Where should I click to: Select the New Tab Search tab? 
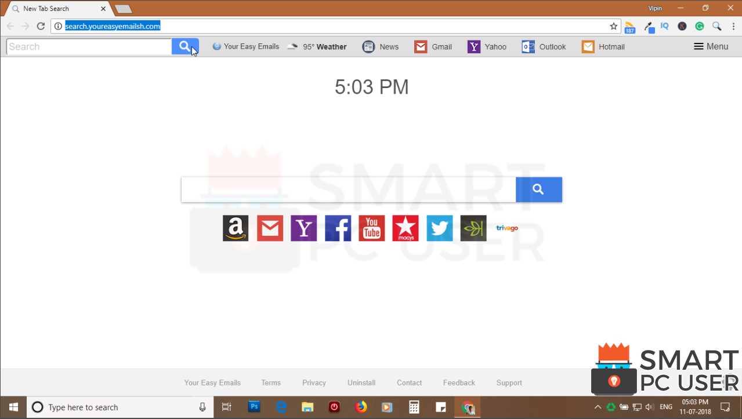point(57,9)
